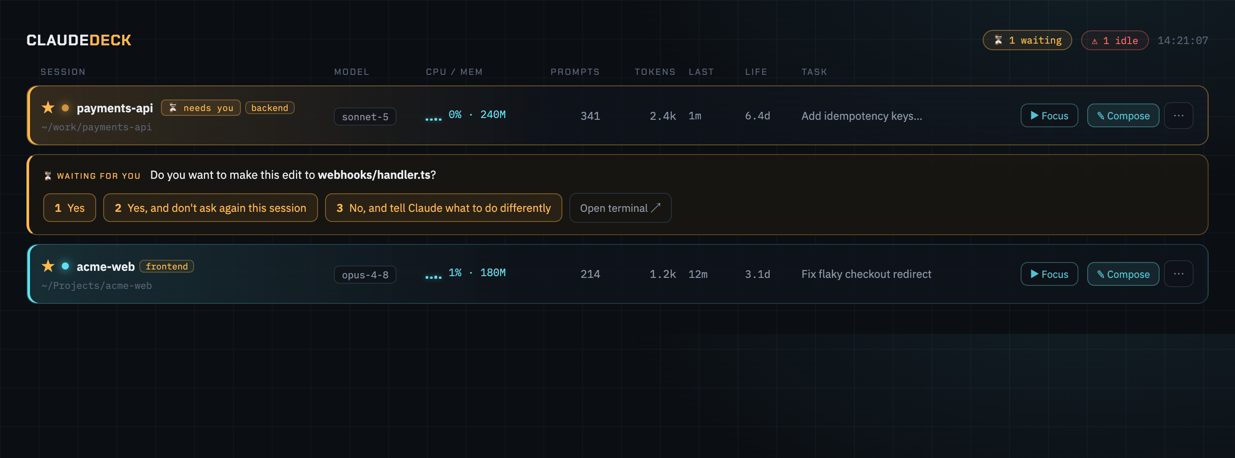Screen dimensions: 1235x458
Task: Select the frontend tag
Action: [x=166, y=266]
